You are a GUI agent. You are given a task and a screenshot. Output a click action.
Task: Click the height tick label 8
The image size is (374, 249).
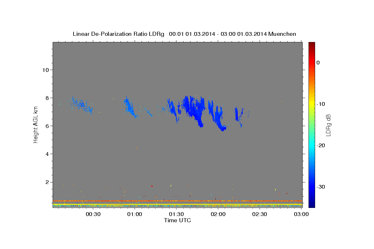[47, 98]
